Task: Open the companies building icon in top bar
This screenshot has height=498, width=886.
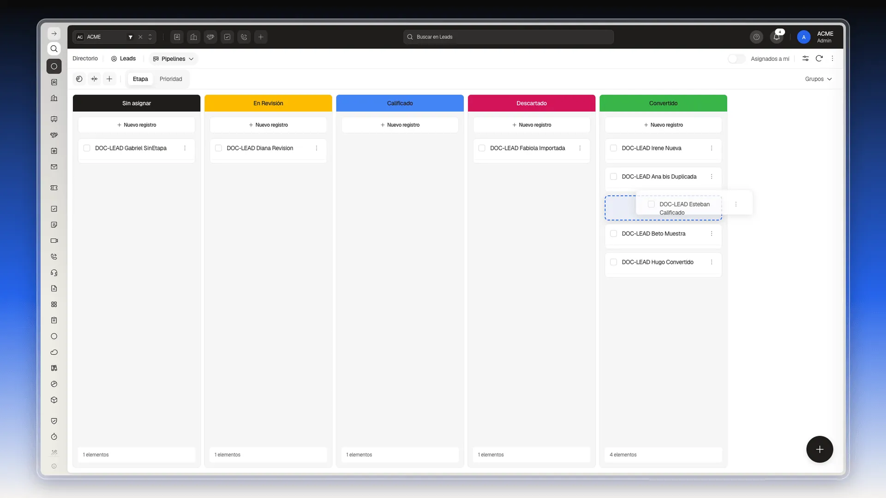Action: 194,37
